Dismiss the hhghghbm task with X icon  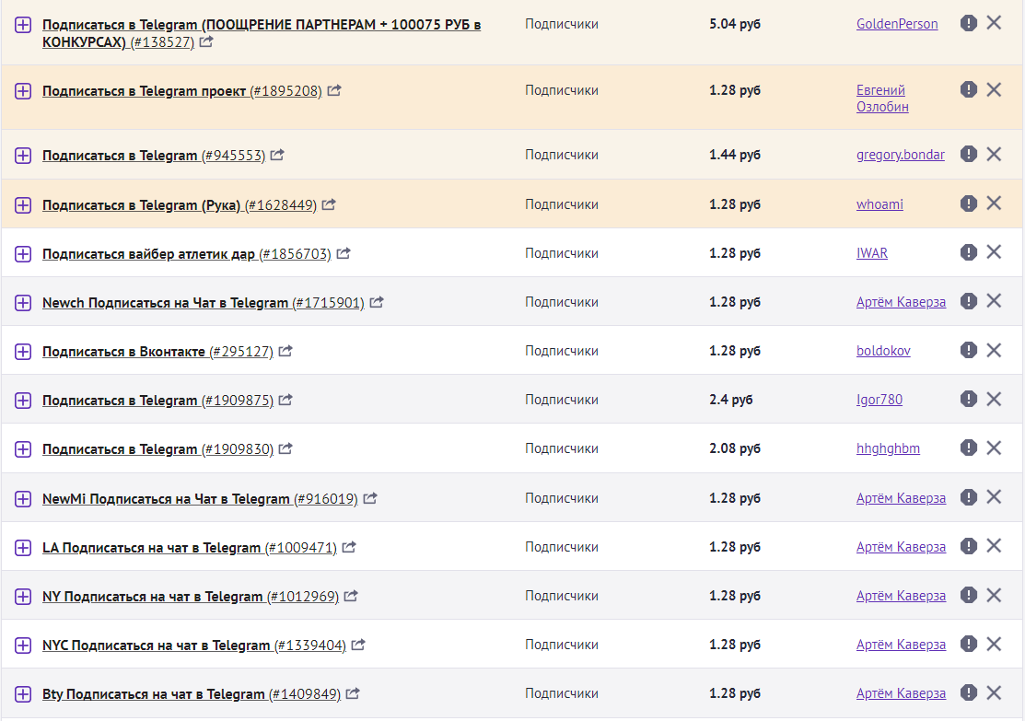(x=994, y=448)
